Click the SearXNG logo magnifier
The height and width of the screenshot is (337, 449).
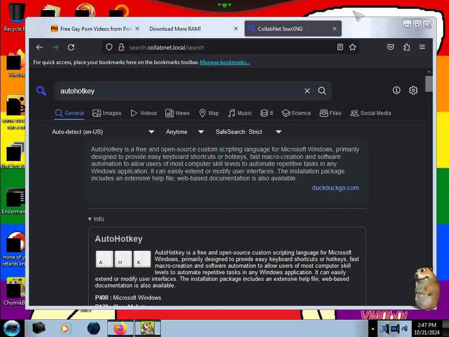42,91
